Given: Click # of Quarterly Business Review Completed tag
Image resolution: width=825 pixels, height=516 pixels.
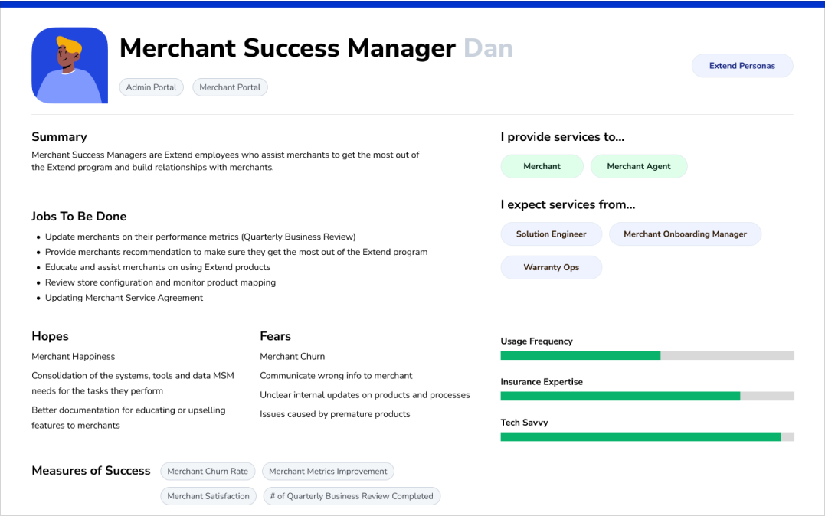Looking at the screenshot, I should pyautogui.click(x=352, y=496).
